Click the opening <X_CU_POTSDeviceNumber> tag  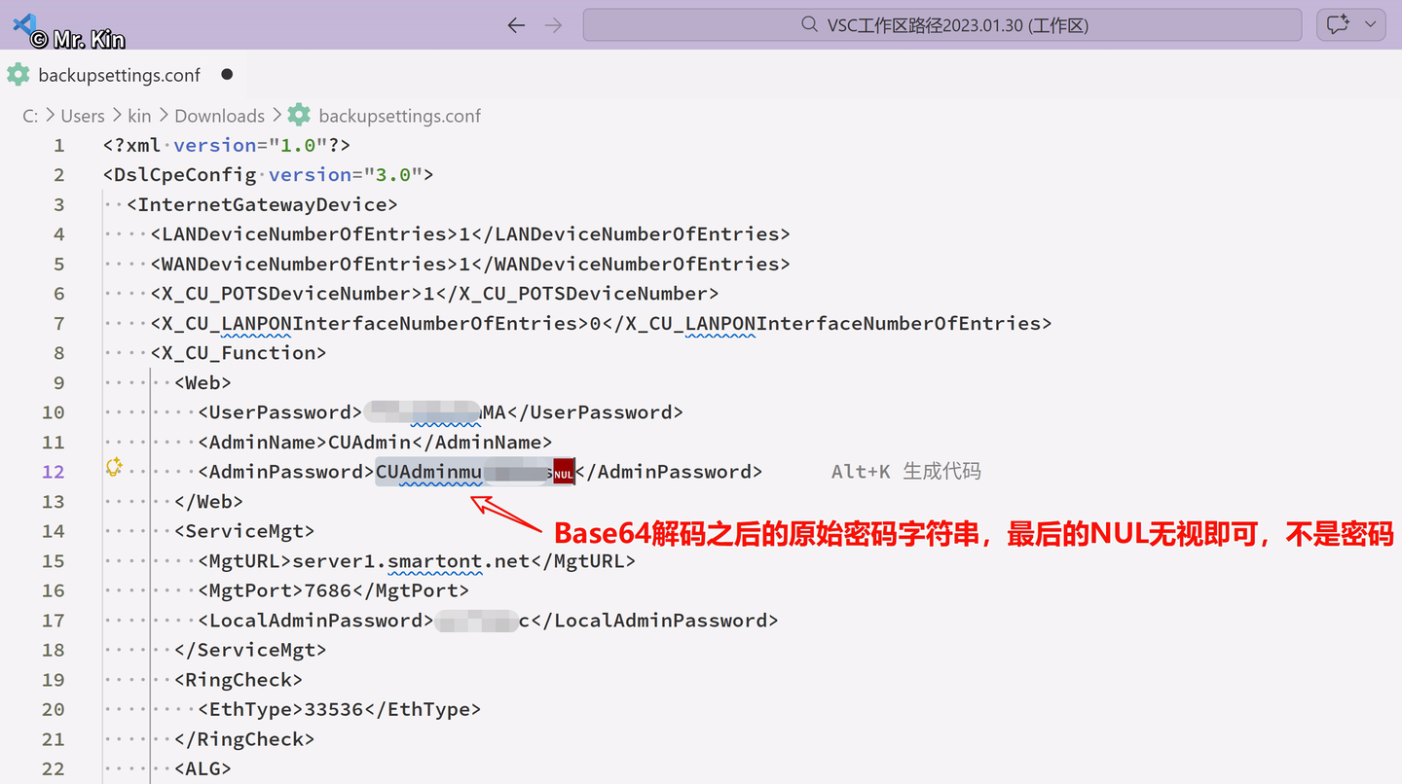point(286,294)
